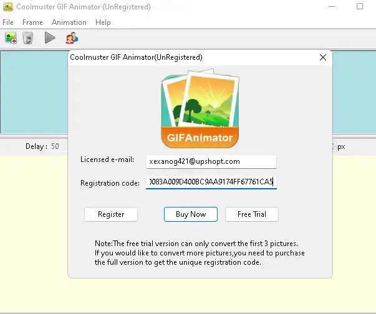The width and height of the screenshot is (376, 314).
Task: Click the app icon in main title bar
Action: click(8, 7)
